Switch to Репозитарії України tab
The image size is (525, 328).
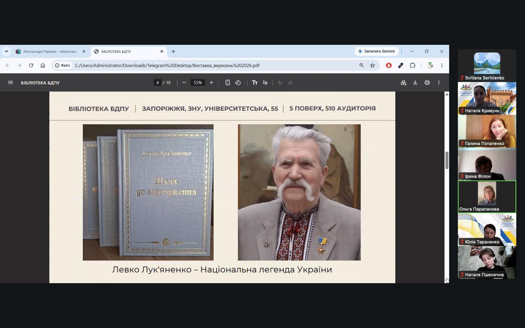pos(49,51)
